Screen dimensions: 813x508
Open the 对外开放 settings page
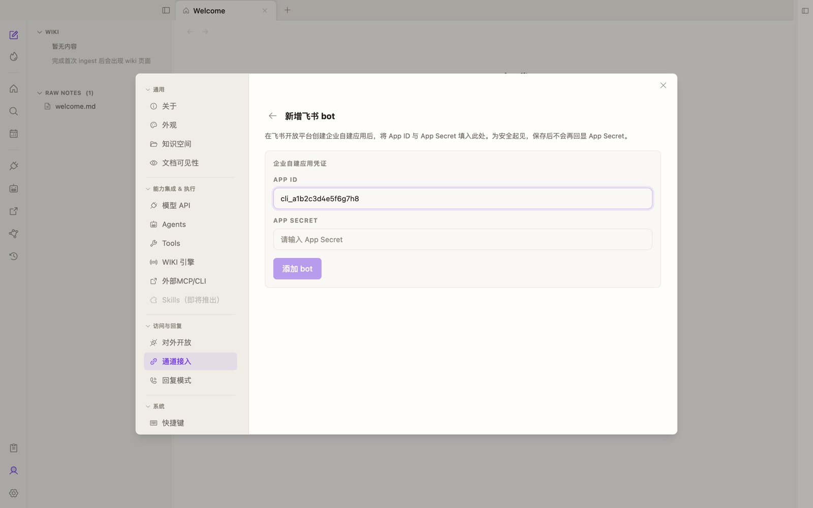[191, 342]
